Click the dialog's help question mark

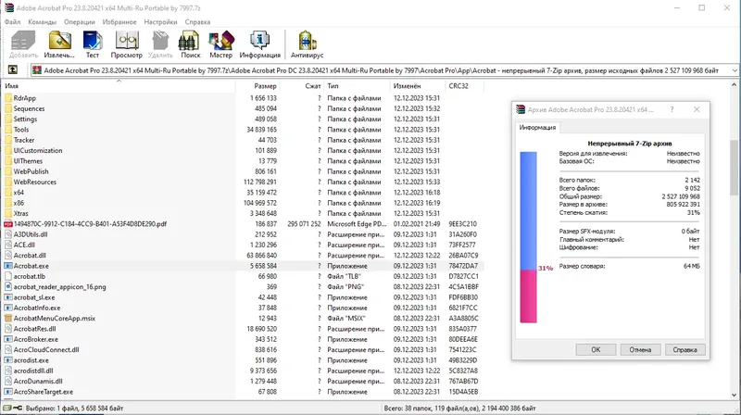click(x=672, y=109)
